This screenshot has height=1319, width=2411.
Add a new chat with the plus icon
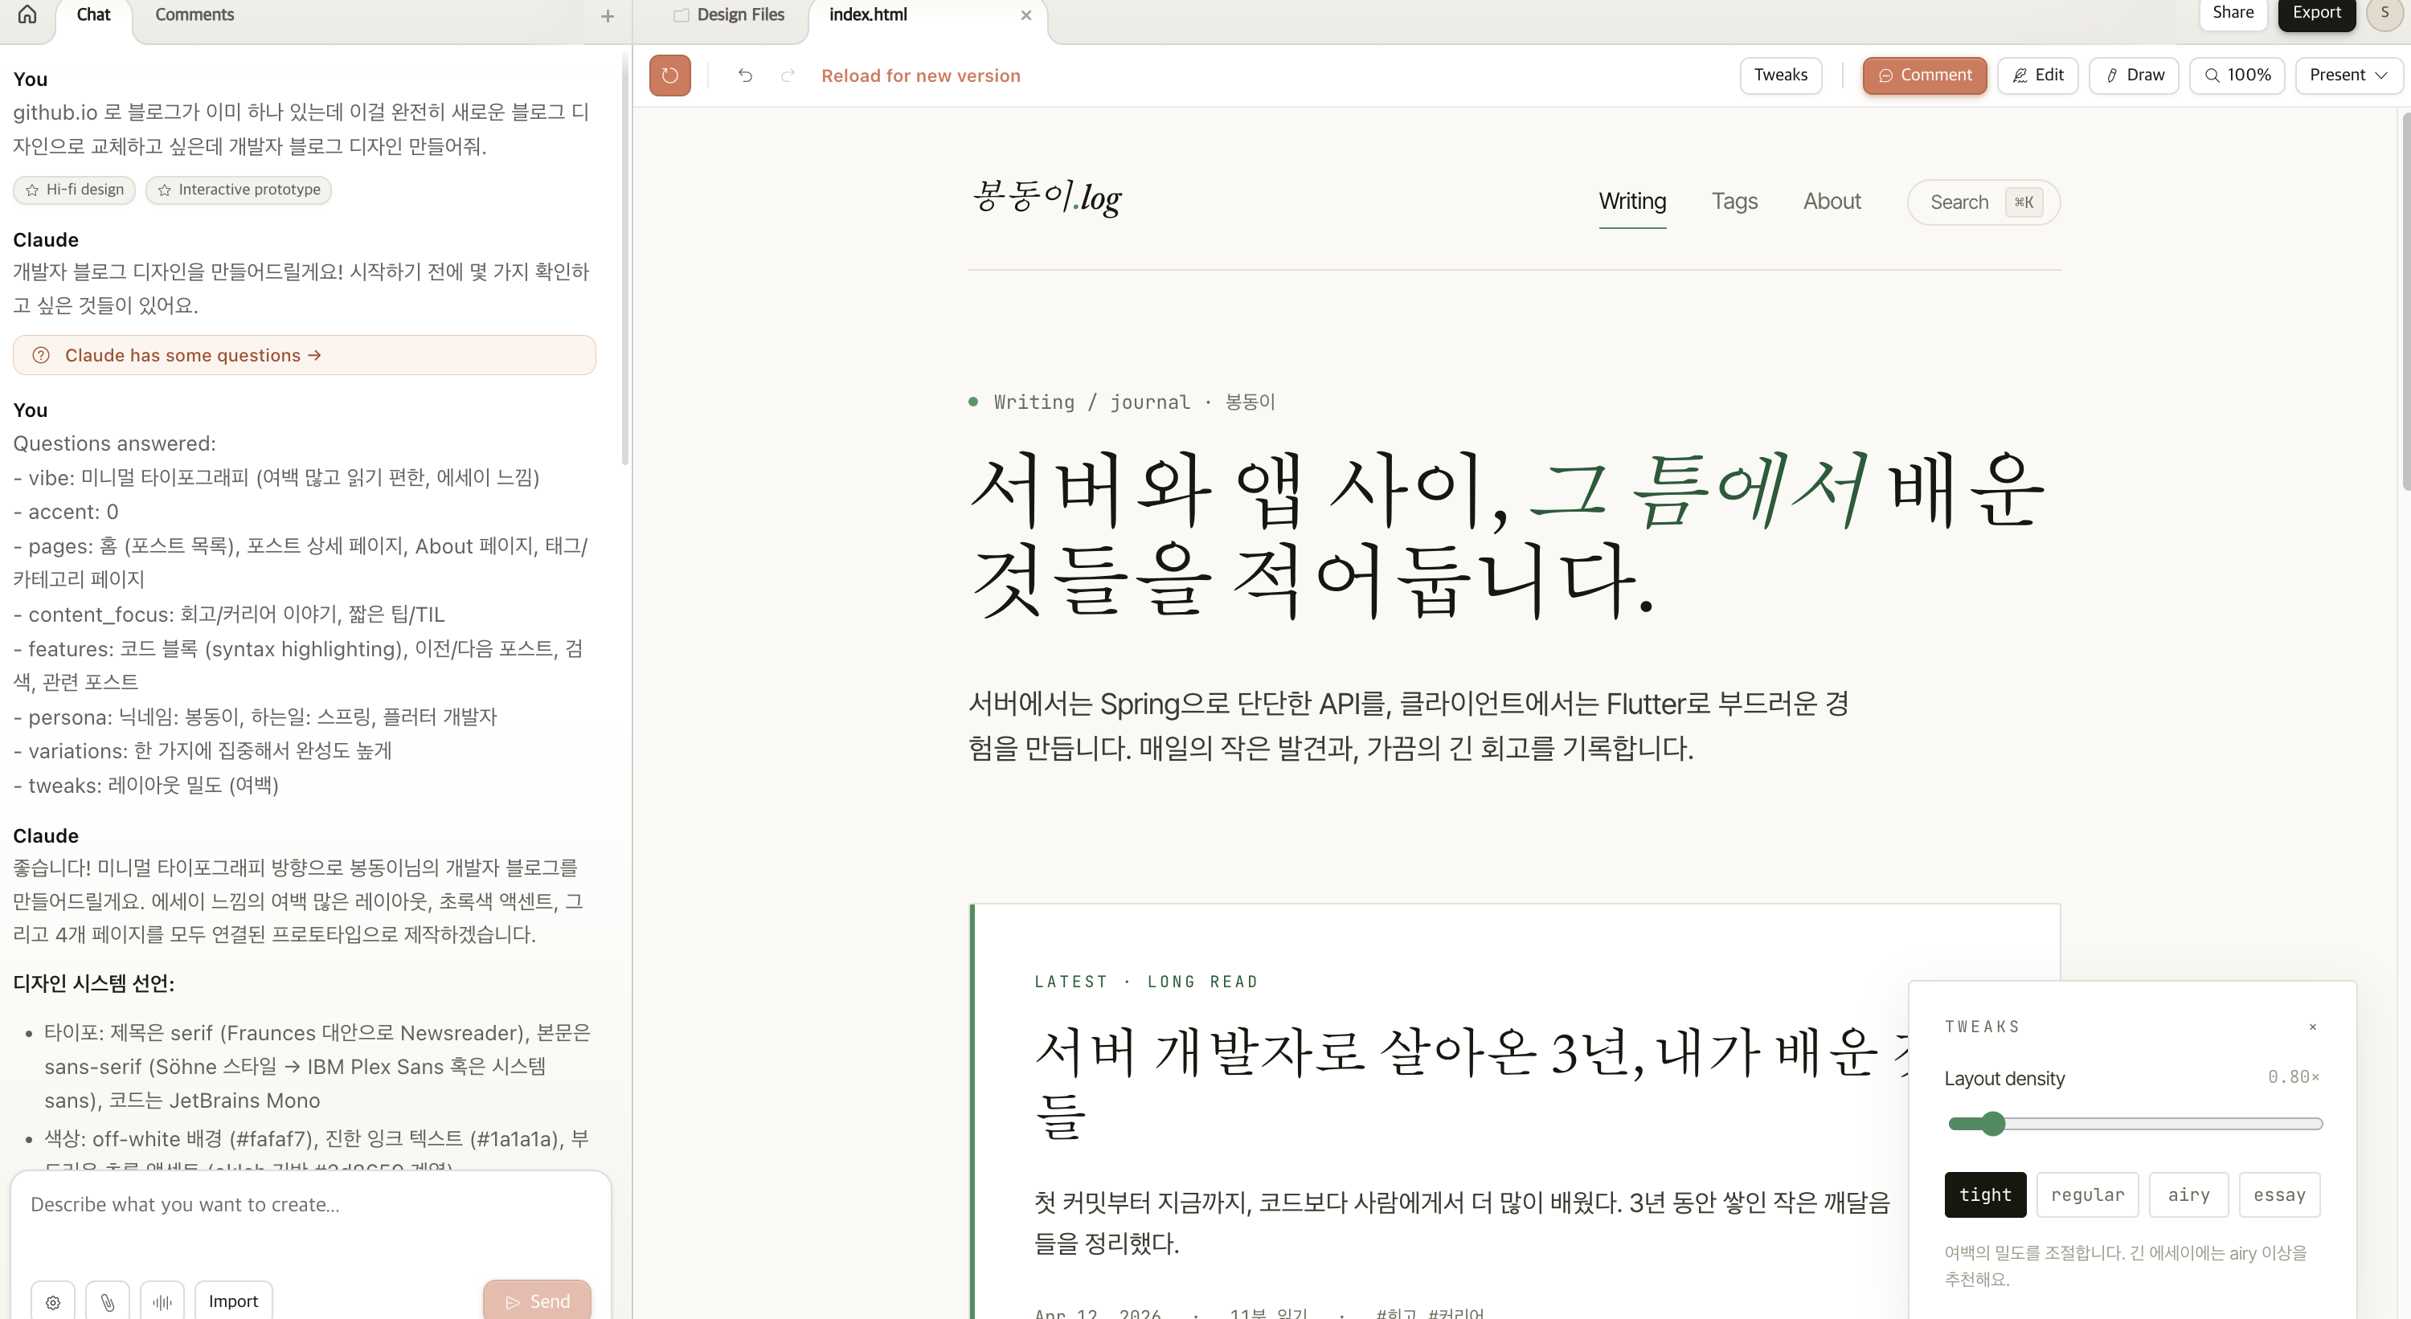click(x=608, y=16)
